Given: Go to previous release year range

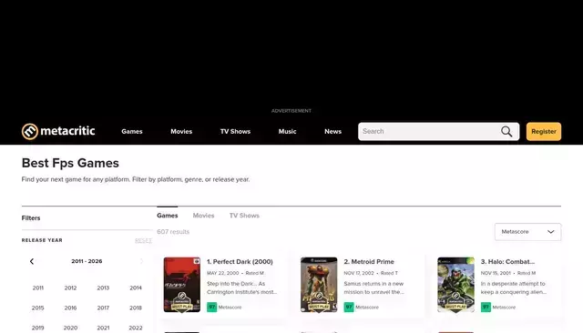Looking at the screenshot, I should click(32, 261).
